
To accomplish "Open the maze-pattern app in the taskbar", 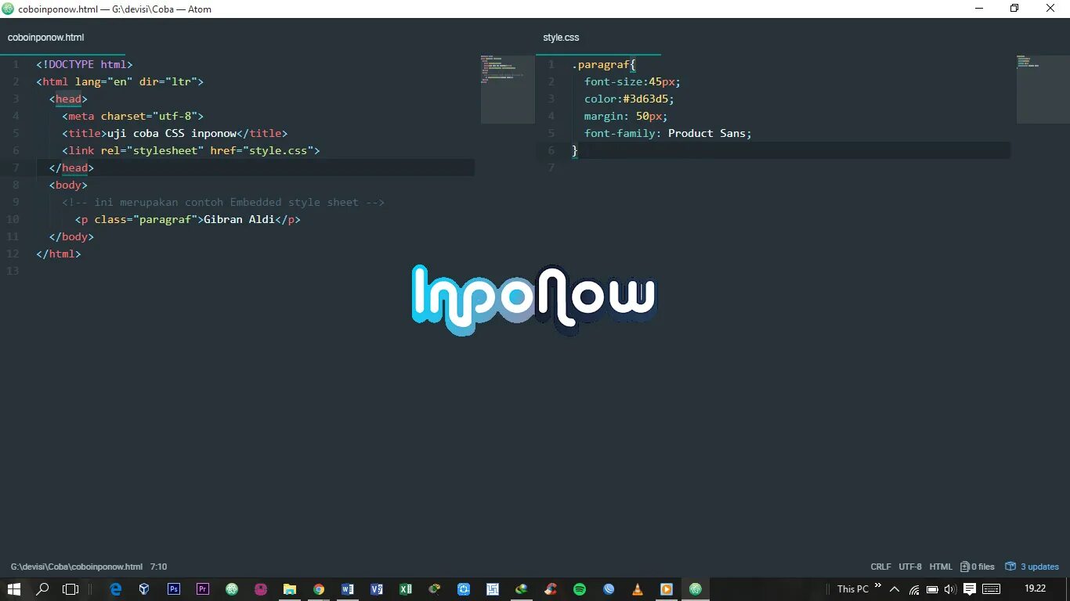I will pyautogui.click(x=493, y=588).
